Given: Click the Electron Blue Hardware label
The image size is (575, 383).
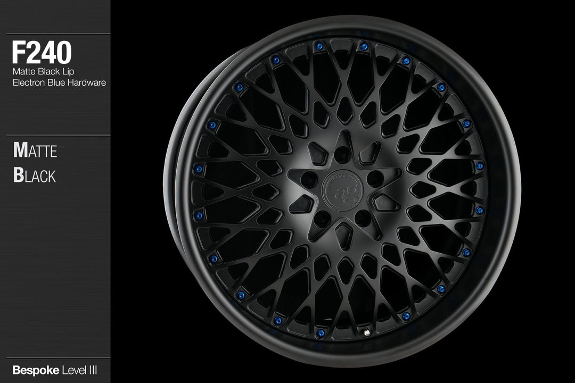Looking at the screenshot, I should (x=59, y=82).
